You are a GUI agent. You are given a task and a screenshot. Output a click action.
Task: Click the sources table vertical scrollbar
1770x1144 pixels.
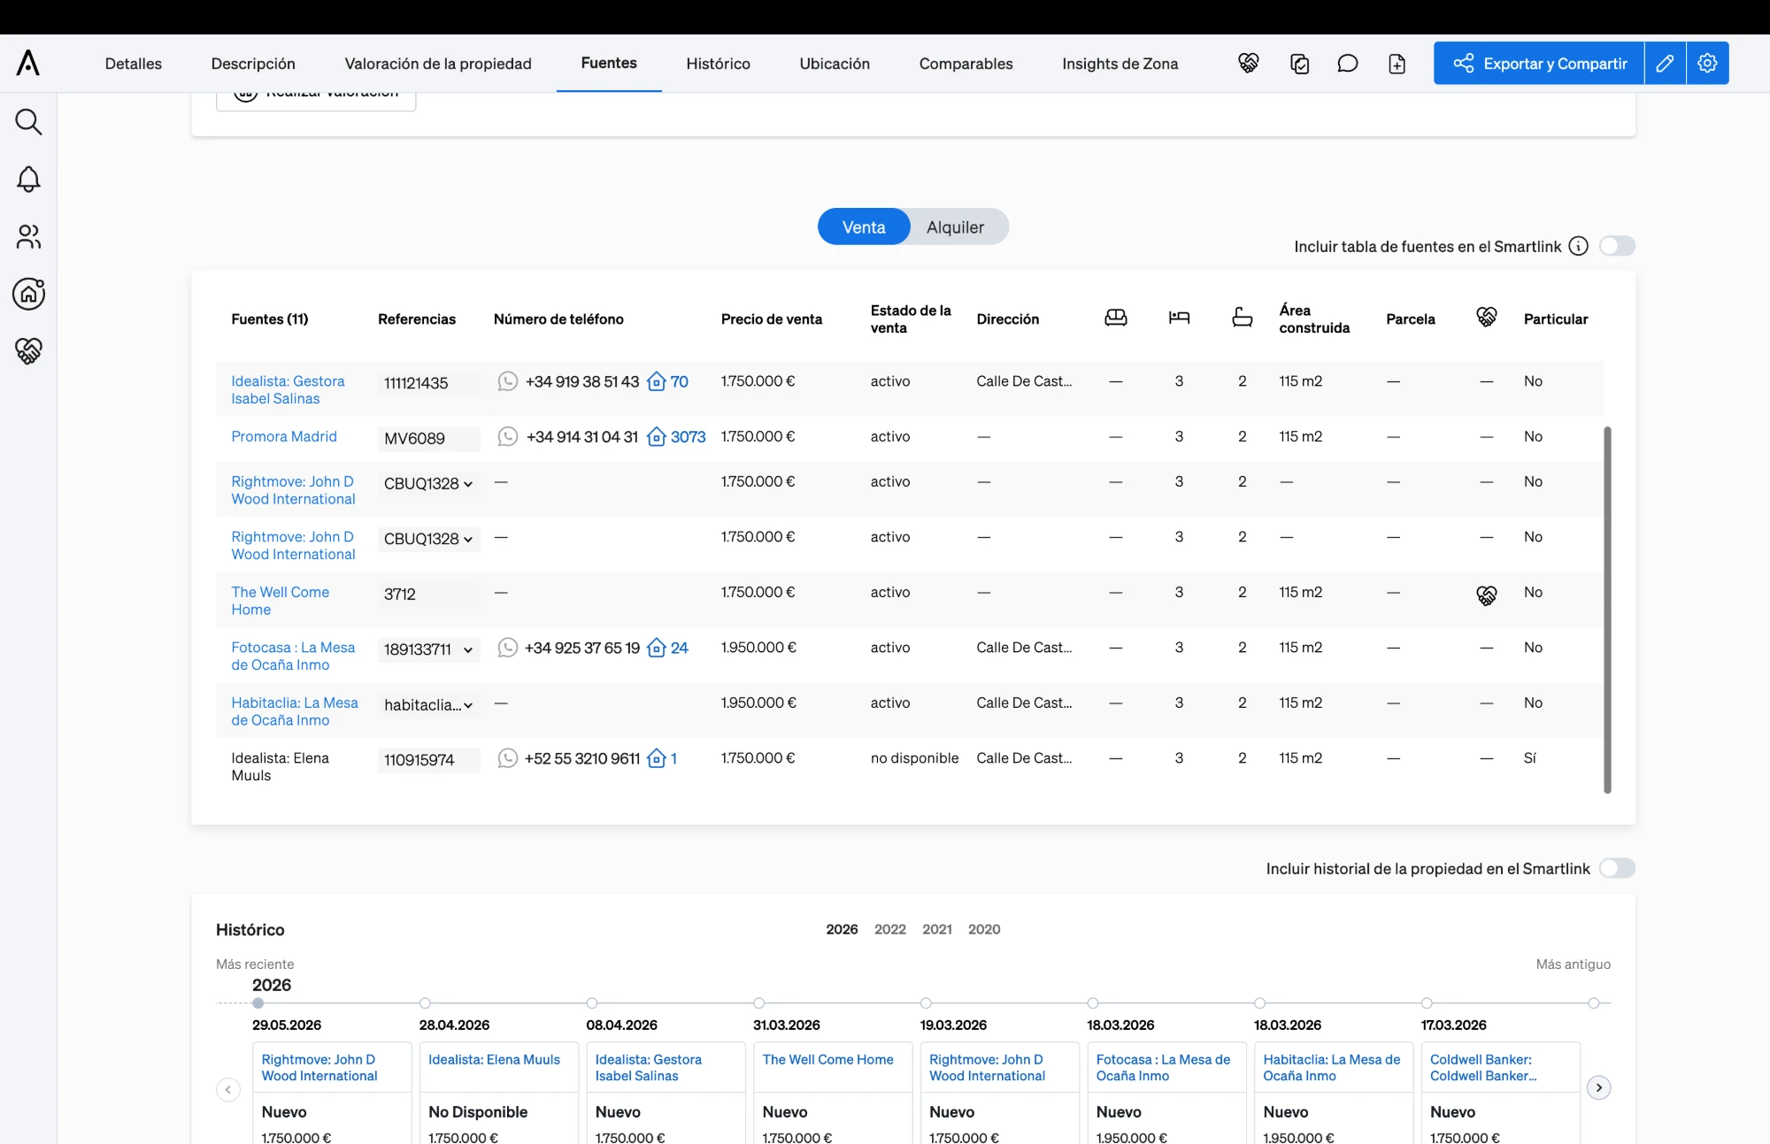tap(1607, 610)
